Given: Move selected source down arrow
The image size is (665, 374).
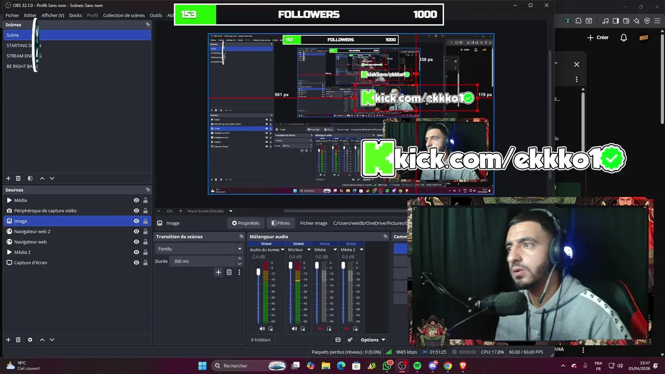Looking at the screenshot, I should point(51,340).
